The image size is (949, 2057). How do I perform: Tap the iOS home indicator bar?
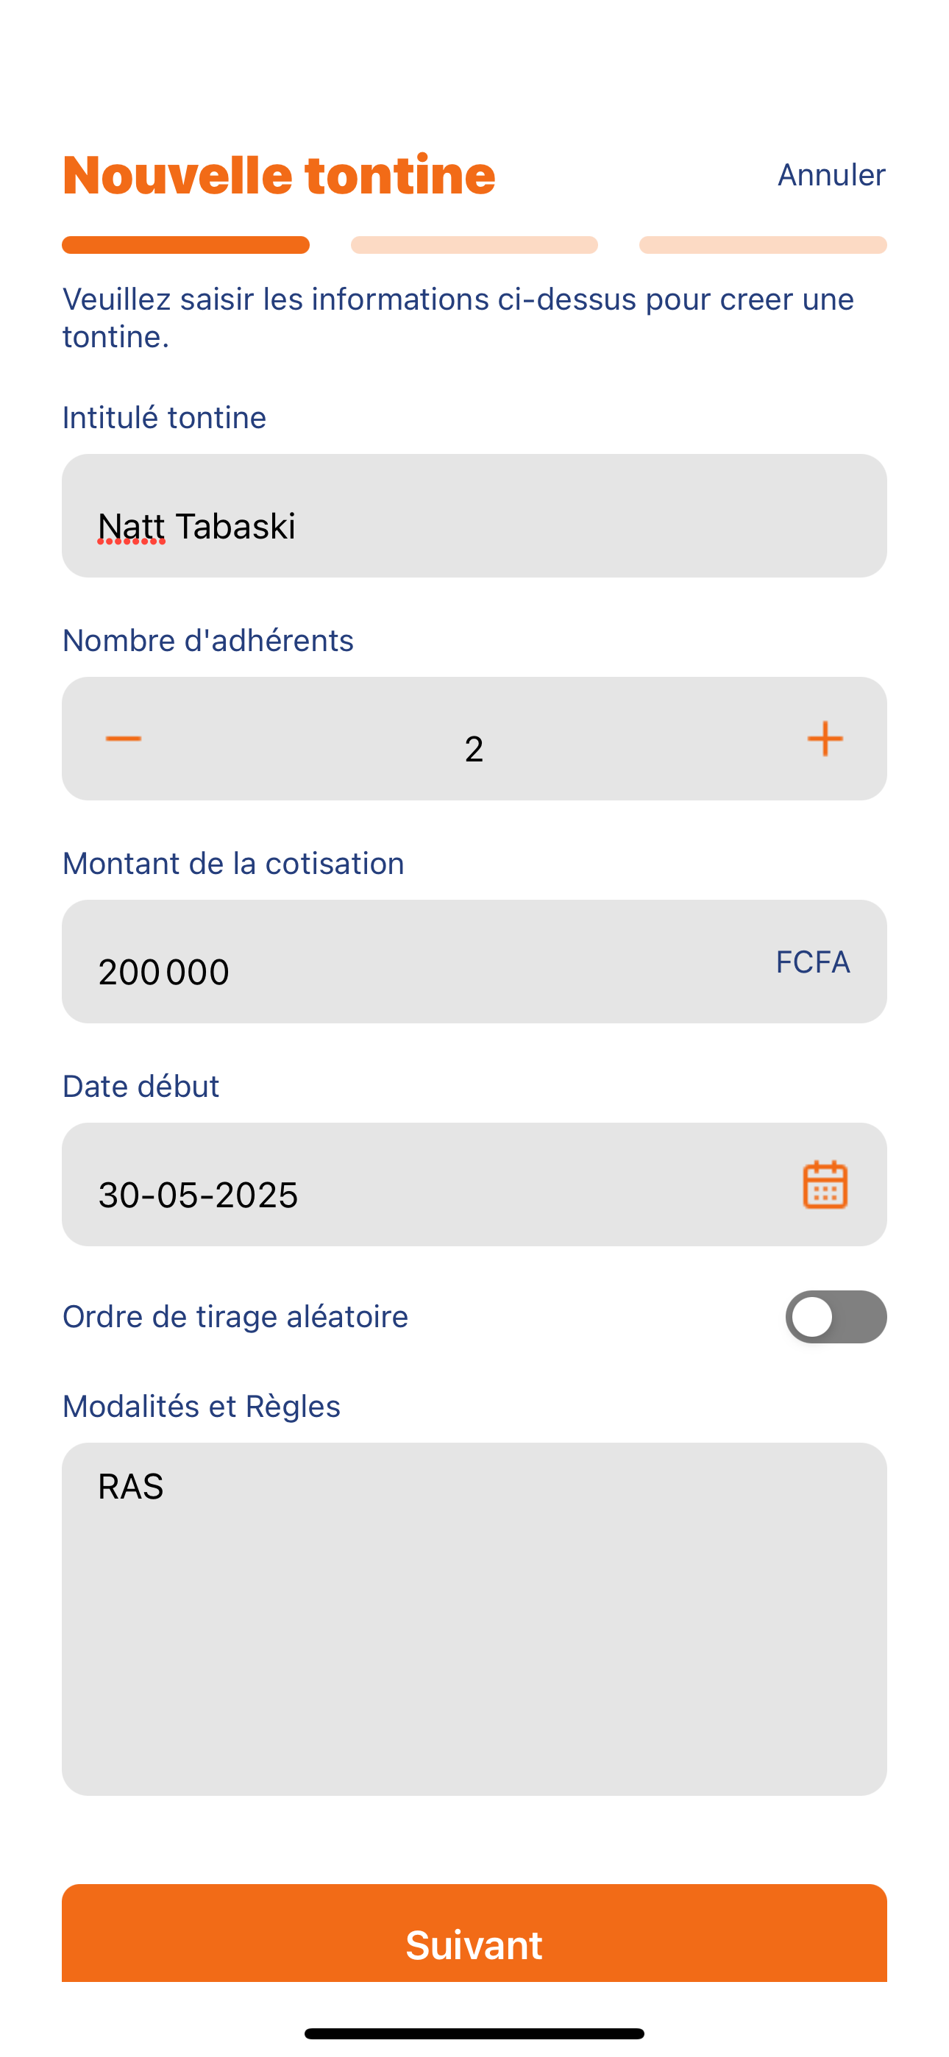point(474,2033)
